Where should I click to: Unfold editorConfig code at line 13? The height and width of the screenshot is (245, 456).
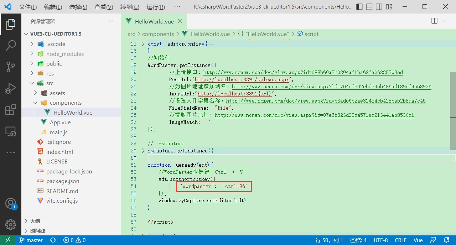(143, 44)
